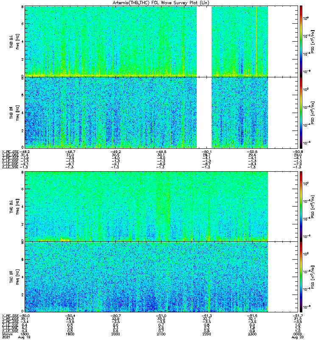Click the 4 Hz tick label of THC B∥ panel
The width and height of the screenshot is (318, 340).
tap(22, 277)
